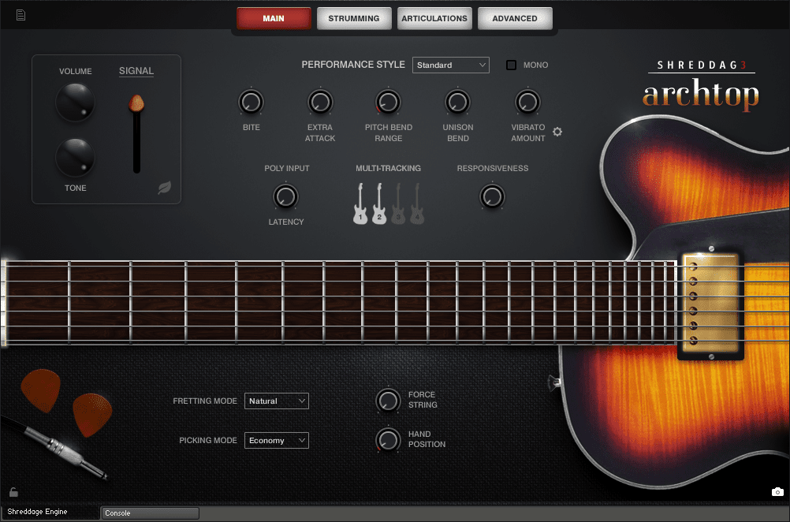
Task: Click the camera snapshot icon
Action: tap(777, 492)
